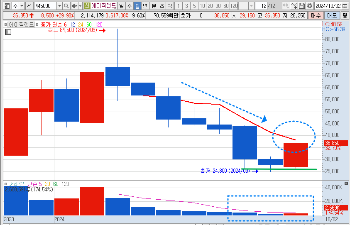Image resolution: width=350 pixels, height=225 pixels.
Task: Switch to weekly 주 chart period
Action: [129, 6]
